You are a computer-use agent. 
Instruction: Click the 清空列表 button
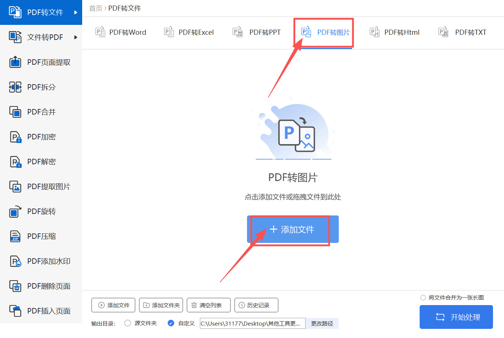pos(209,305)
